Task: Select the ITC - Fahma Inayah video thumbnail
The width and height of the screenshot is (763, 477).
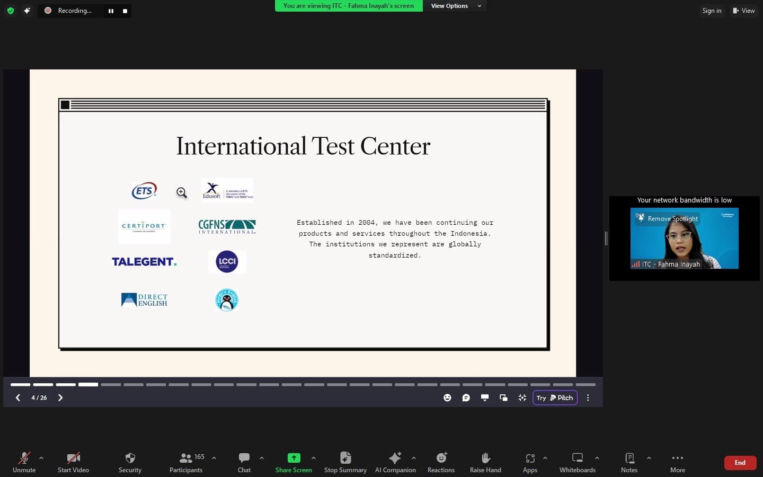Action: [685, 238]
